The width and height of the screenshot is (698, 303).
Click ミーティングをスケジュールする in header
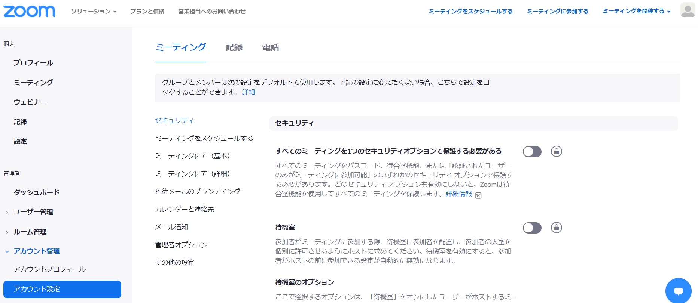pos(470,12)
